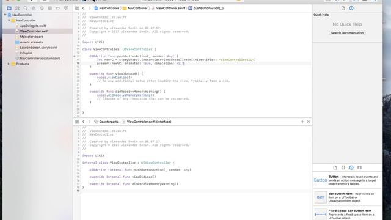Screen dimensions: 391x220
Task: Open pushButtonAction(_:) symbol menu
Action: (x=206, y=8)
